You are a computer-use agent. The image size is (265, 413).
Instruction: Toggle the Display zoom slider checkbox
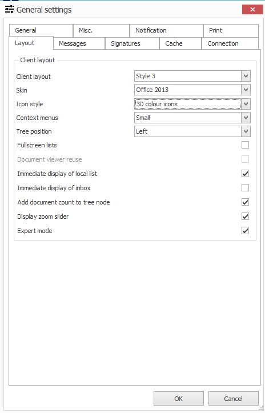[x=245, y=216]
